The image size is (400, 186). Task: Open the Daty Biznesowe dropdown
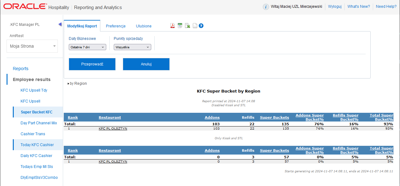(87, 47)
